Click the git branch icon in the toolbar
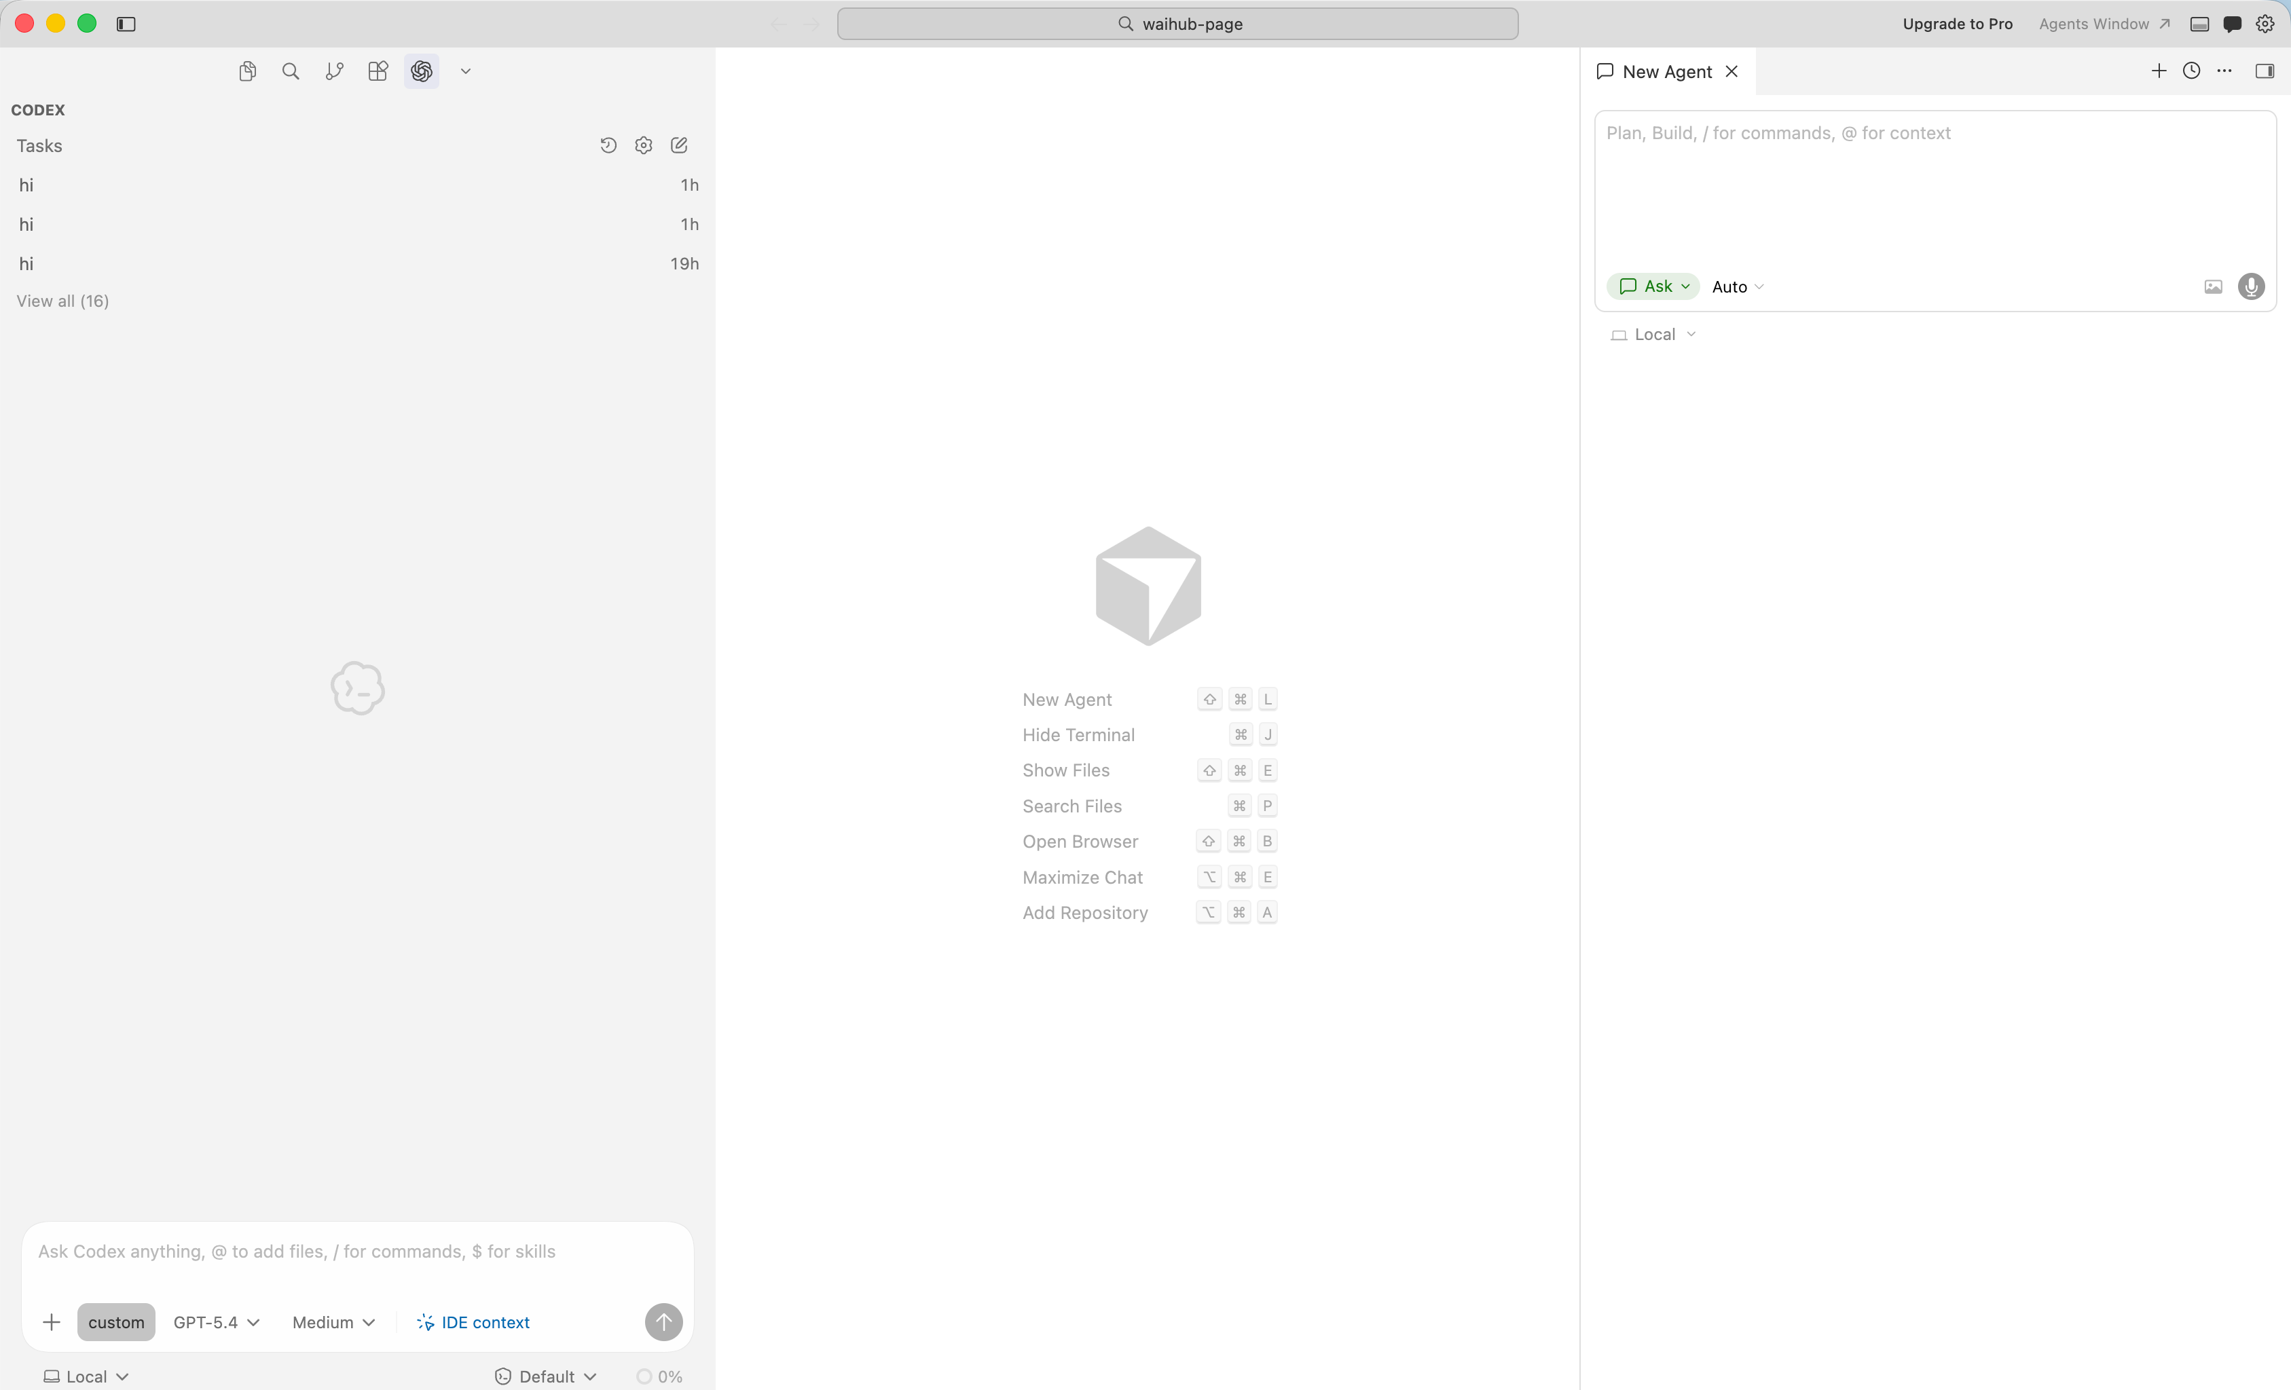 tap(334, 71)
